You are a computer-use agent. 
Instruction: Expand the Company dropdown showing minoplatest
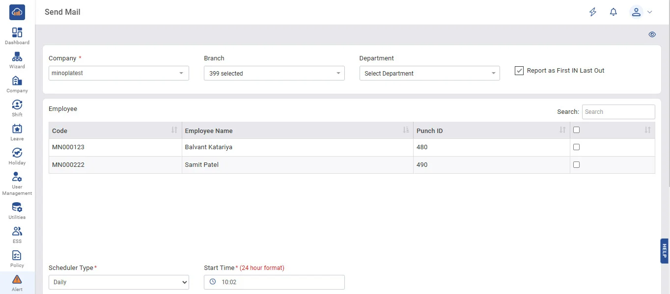click(x=118, y=73)
